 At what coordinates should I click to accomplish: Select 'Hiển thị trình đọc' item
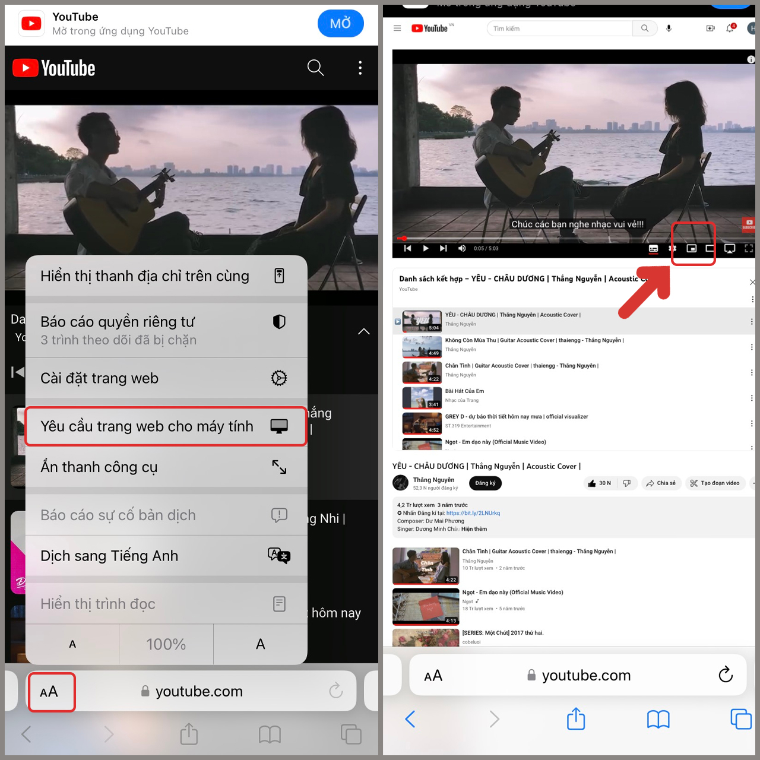[166, 604]
